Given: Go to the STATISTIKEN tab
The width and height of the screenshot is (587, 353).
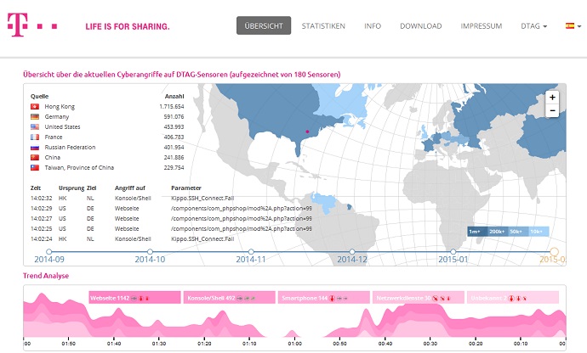Looking at the screenshot, I should [323, 26].
